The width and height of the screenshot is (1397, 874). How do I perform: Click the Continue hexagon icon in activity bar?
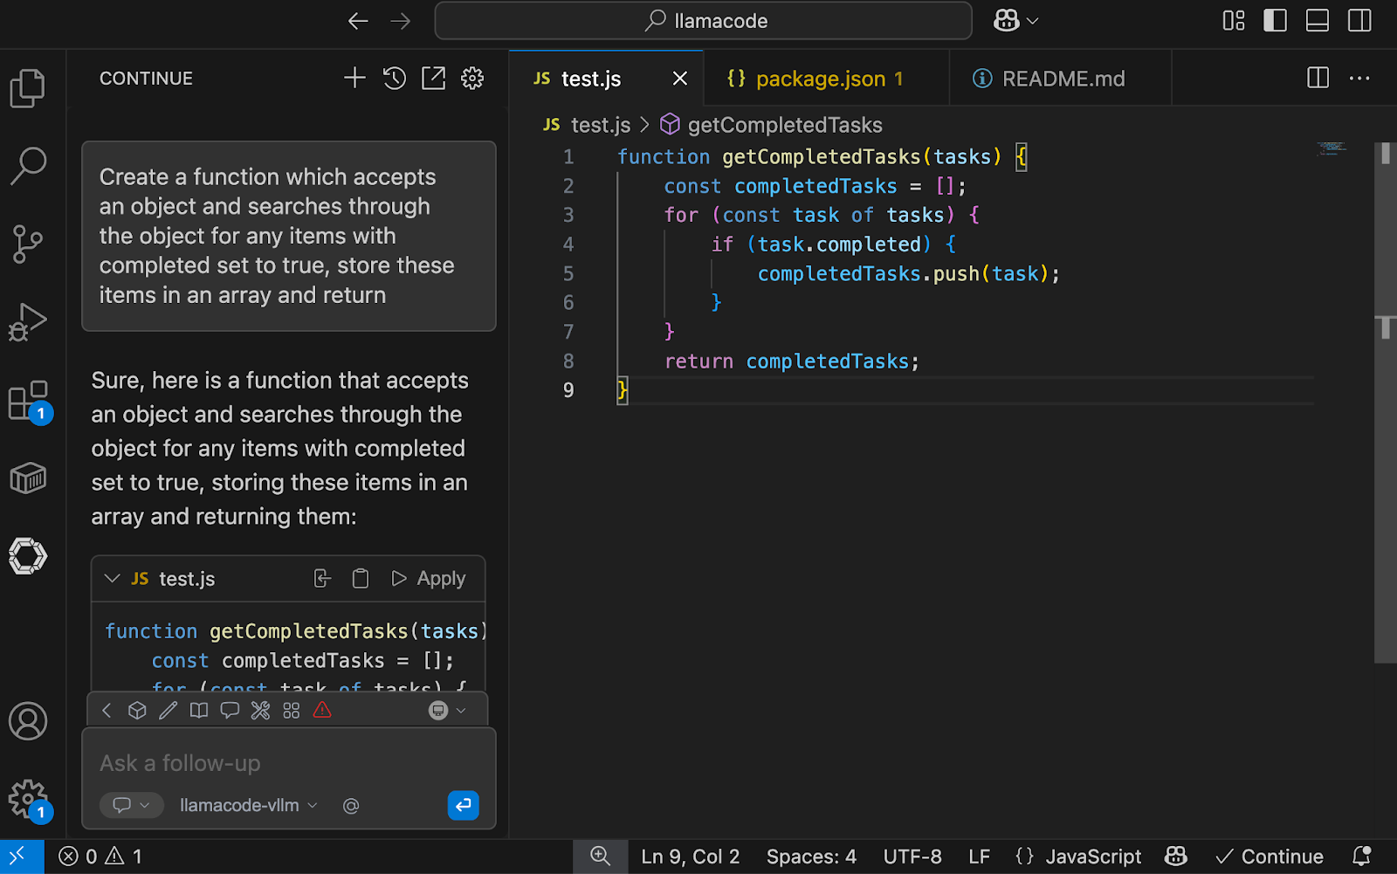pos(28,556)
